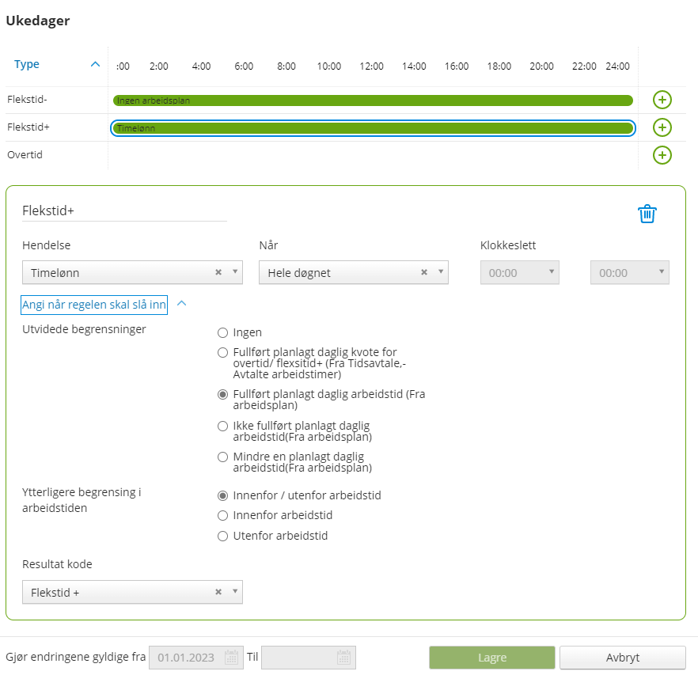Delete the Flekstid+ rule with trash icon
Image resolution: width=698 pixels, height=675 pixels.
tap(647, 214)
